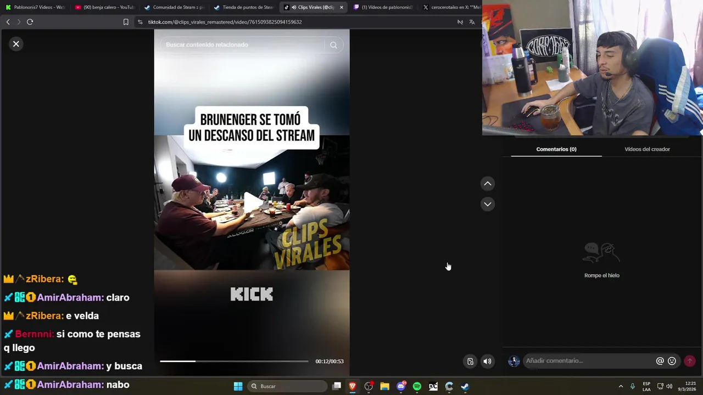703x395 pixels.
Task: Click the Añadir comentario input field
Action: (x=588, y=360)
